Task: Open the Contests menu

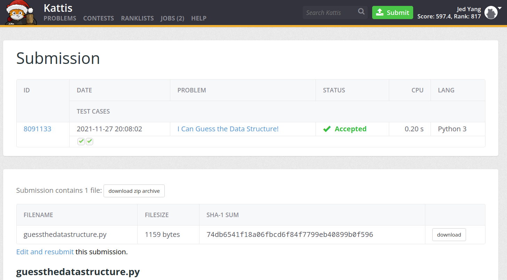Action: [98, 18]
